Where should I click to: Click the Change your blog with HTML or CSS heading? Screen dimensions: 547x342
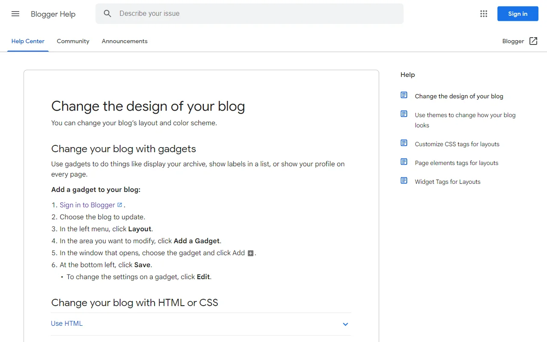(x=135, y=303)
